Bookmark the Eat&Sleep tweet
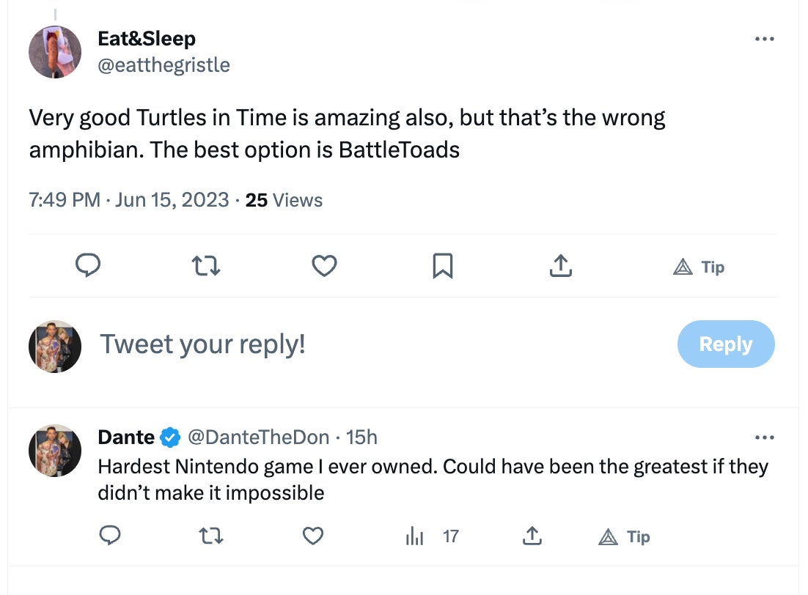 tap(442, 265)
